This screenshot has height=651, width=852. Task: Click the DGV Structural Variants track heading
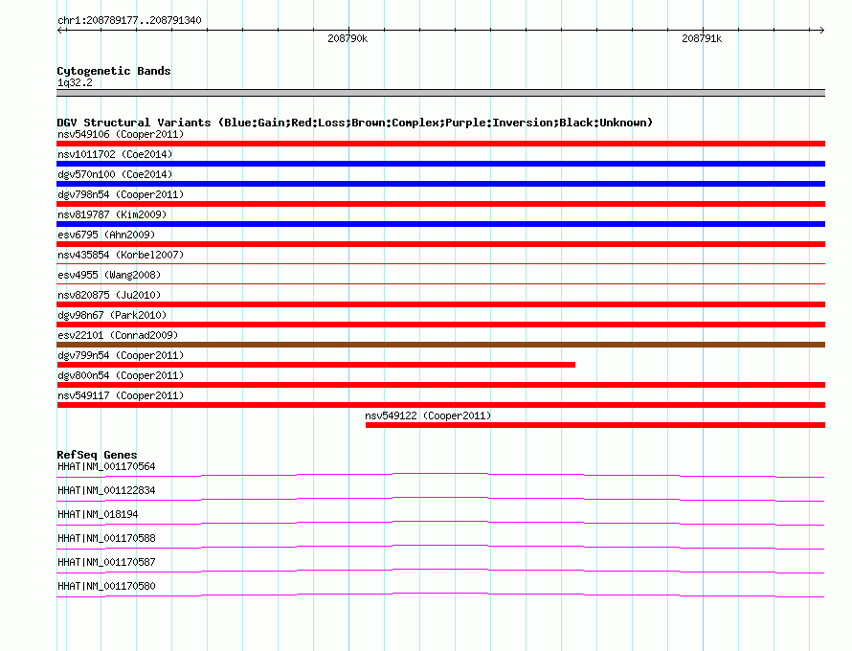click(x=355, y=123)
